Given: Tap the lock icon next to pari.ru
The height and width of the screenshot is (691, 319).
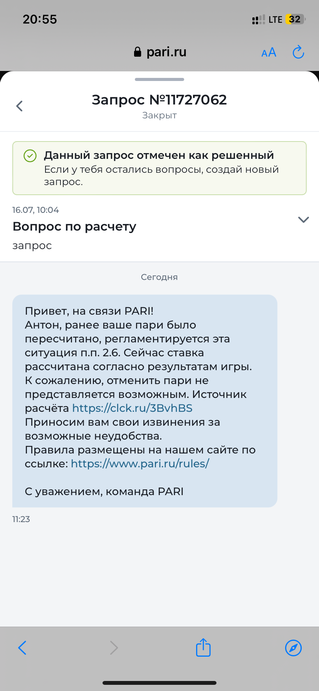Looking at the screenshot, I should 137,52.
